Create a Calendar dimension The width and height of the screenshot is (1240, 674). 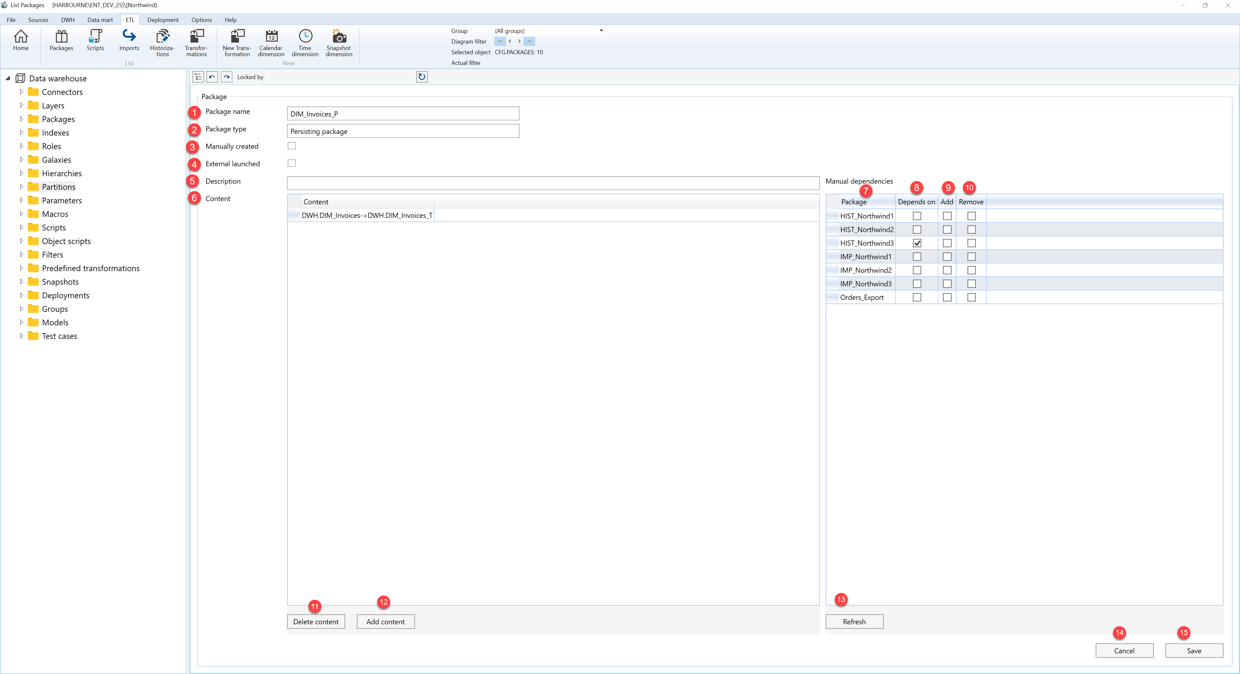pyautogui.click(x=271, y=43)
